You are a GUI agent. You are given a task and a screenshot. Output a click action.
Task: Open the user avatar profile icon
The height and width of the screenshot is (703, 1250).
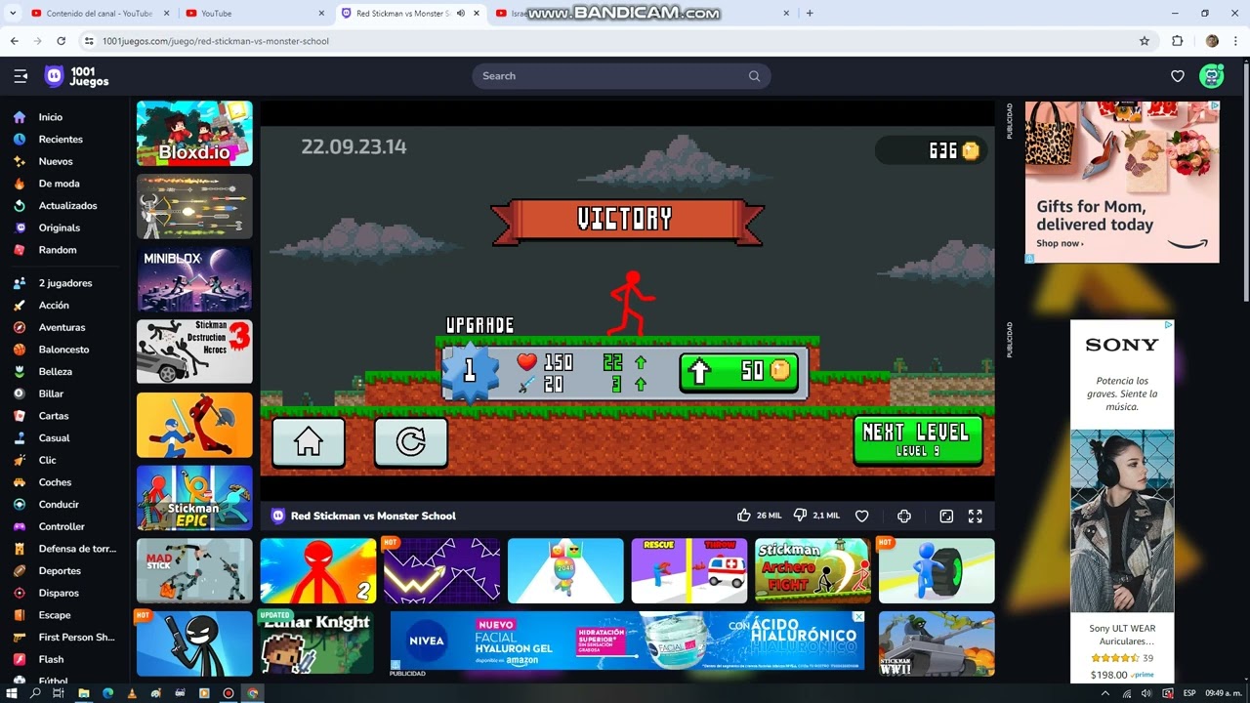pos(1212,76)
